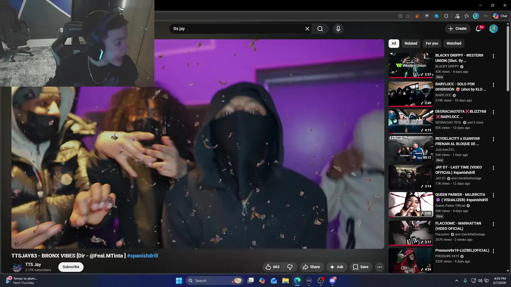Open the browser media control icon
The height and width of the screenshot is (287, 511).
click(x=457, y=16)
